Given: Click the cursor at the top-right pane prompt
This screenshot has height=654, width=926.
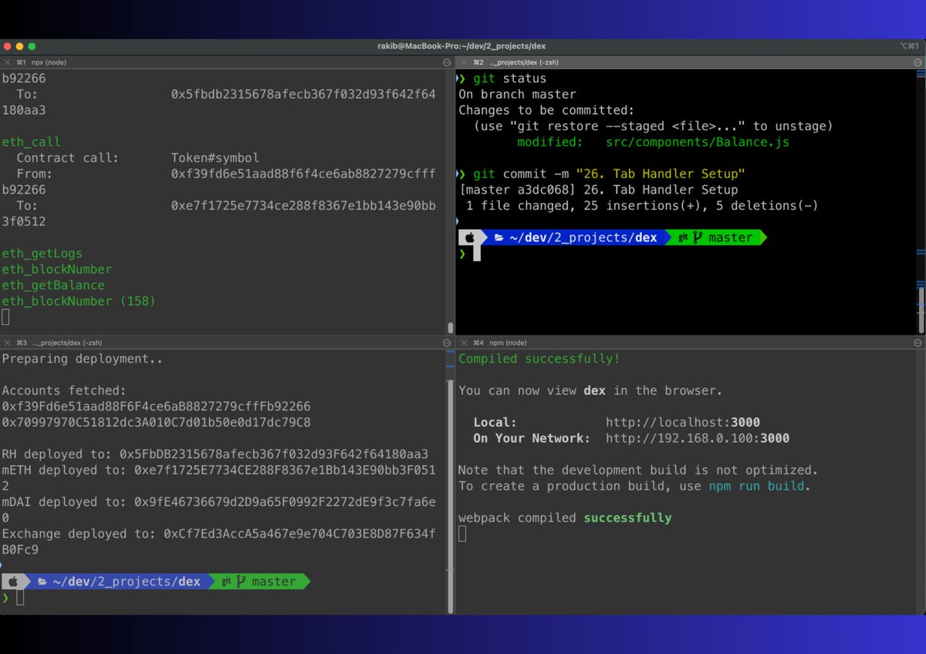Looking at the screenshot, I should (477, 254).
